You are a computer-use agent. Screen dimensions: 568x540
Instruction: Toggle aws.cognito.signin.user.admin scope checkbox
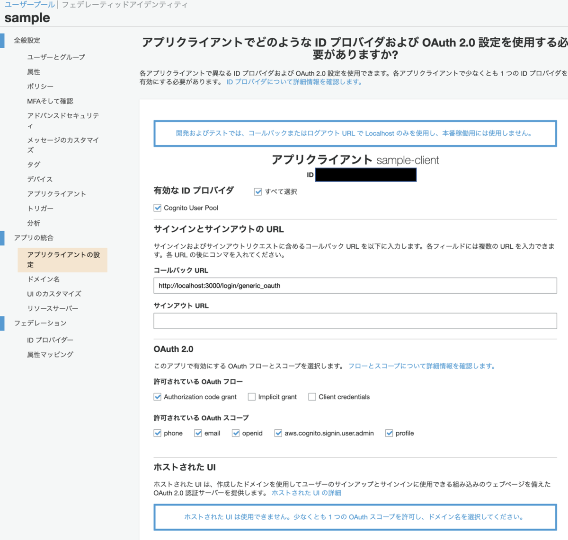pyautogui.click(x=278, y=433)
